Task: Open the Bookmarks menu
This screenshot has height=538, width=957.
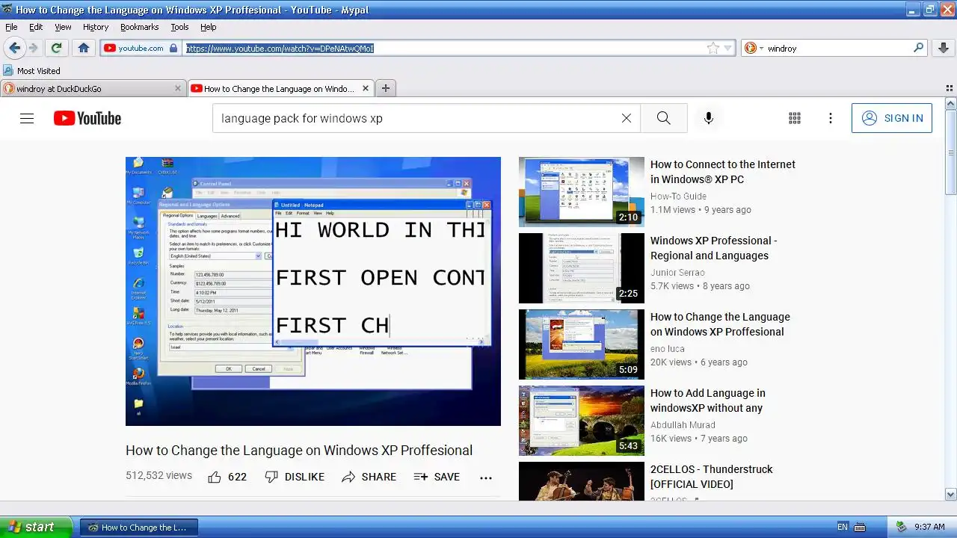Action: coord(139,27)
